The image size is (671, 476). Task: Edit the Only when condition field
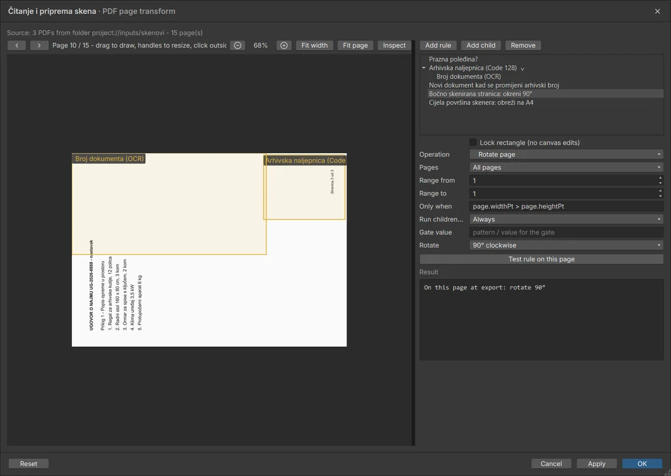click(x=566, y=206)
